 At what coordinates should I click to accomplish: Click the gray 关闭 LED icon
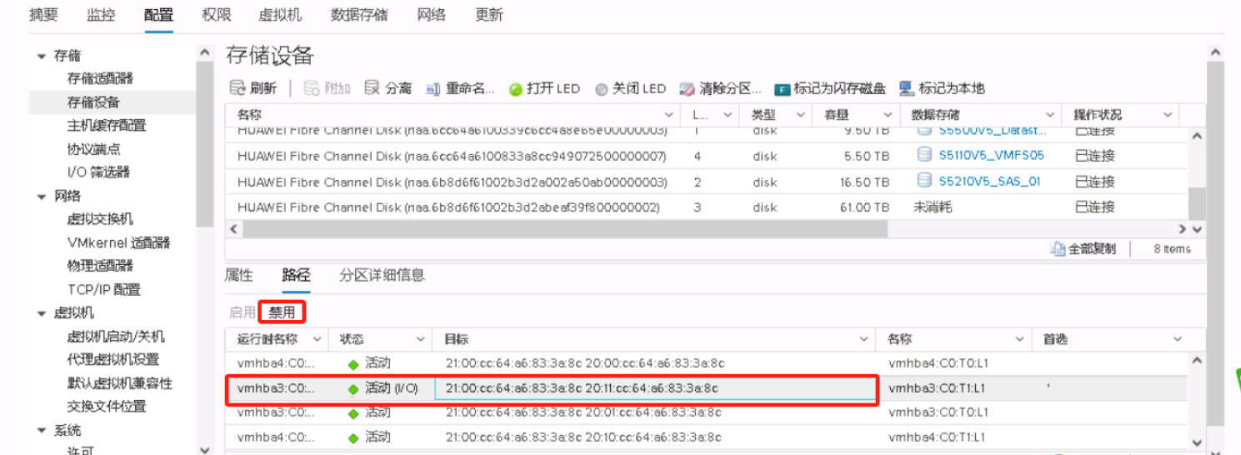point(601,89)
